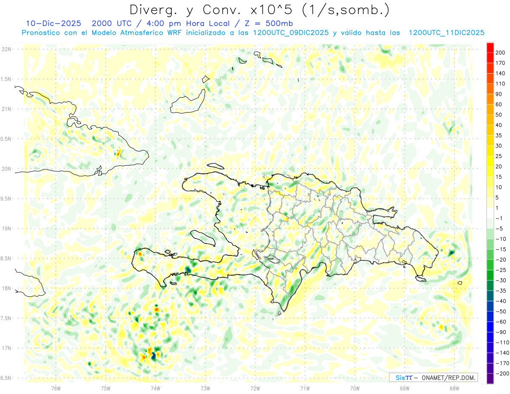Click the '-170' color scale label
Viewport: 510px width, 394px height.
503,363
